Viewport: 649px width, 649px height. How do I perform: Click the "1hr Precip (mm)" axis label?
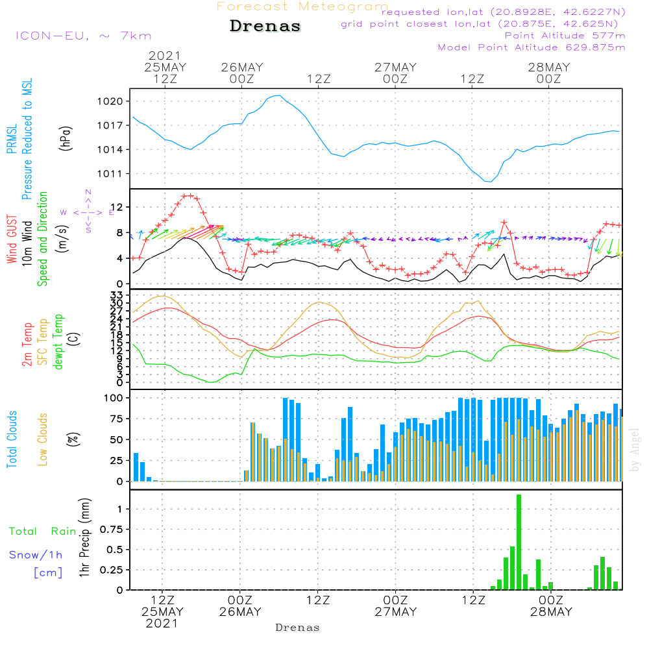point(84,537)
